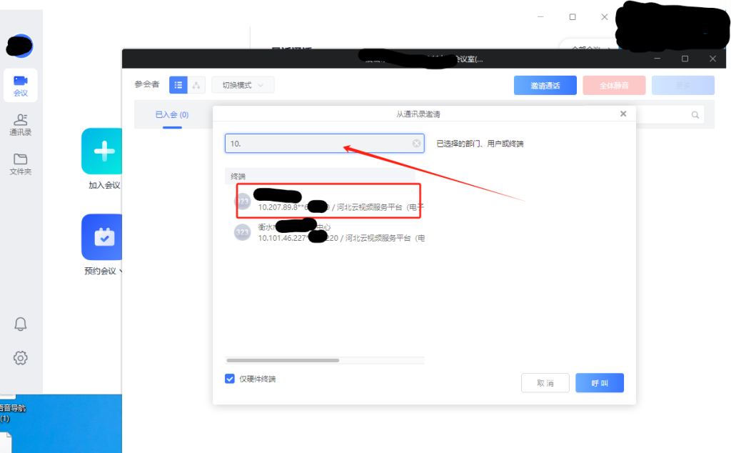Click the contact search input containing "10."

318,144
